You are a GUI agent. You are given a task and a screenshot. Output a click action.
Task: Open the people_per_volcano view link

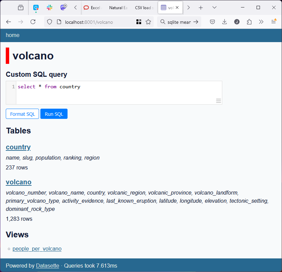click(37, 249)
